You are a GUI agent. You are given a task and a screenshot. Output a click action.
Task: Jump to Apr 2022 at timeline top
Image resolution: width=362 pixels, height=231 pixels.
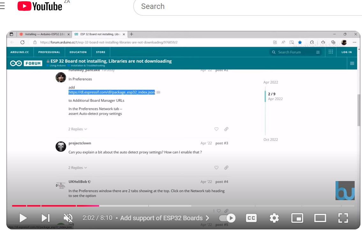pos(271,82)
